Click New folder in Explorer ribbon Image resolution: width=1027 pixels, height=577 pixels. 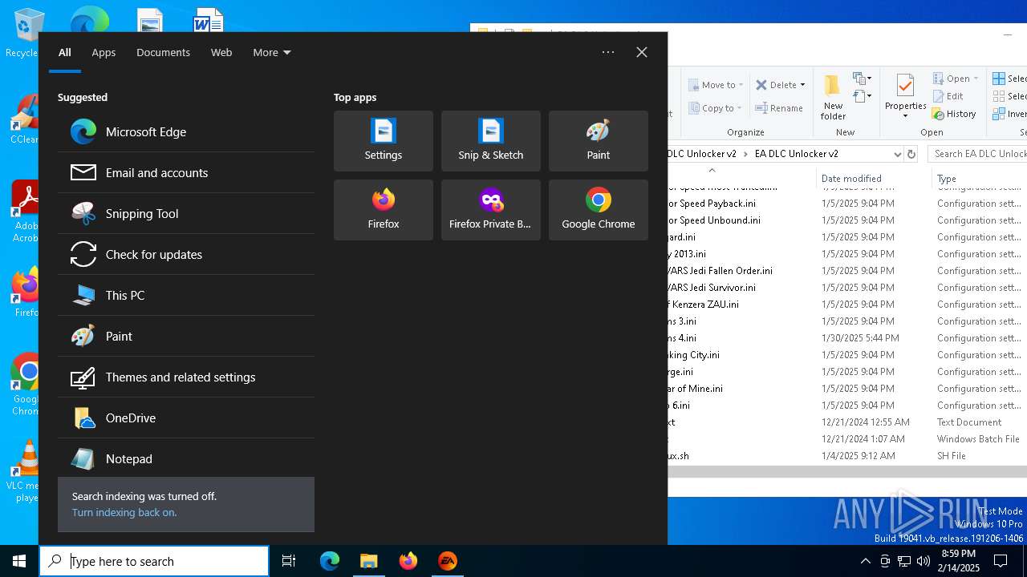coord(833,96)
